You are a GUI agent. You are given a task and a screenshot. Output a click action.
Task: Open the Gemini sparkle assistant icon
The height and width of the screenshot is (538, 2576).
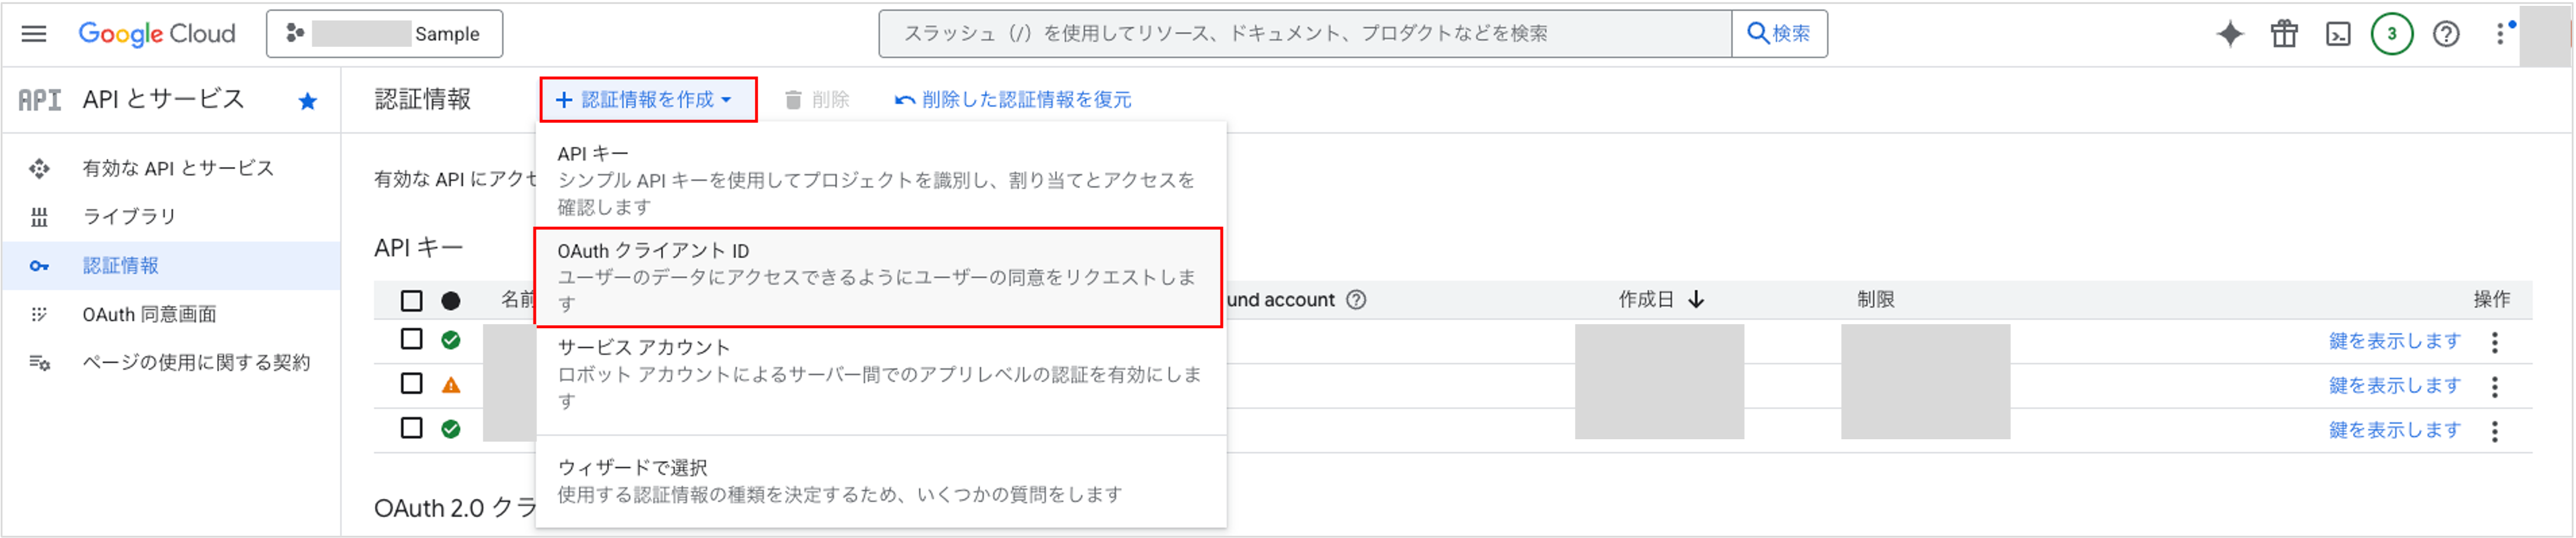click(x=2230, y=34)
